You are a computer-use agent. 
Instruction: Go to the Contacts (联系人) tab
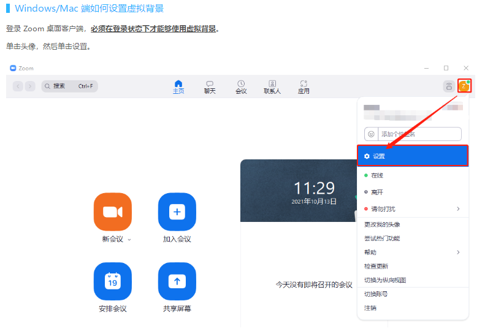pos(272,86)
